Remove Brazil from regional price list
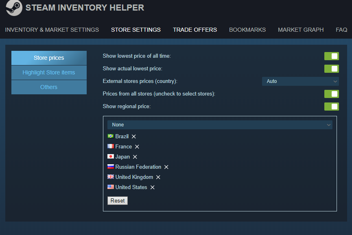This screenshot has height=235, width=352. [134, 137]
